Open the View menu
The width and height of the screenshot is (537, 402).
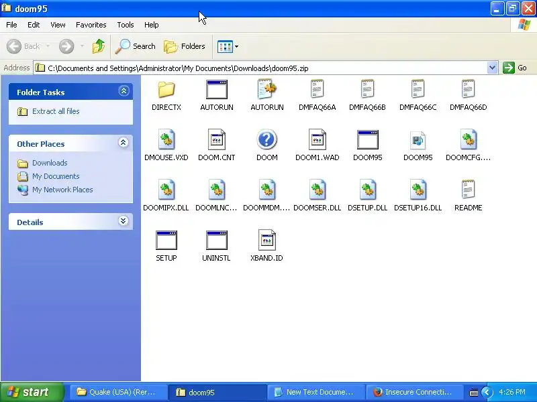(58, 25)
